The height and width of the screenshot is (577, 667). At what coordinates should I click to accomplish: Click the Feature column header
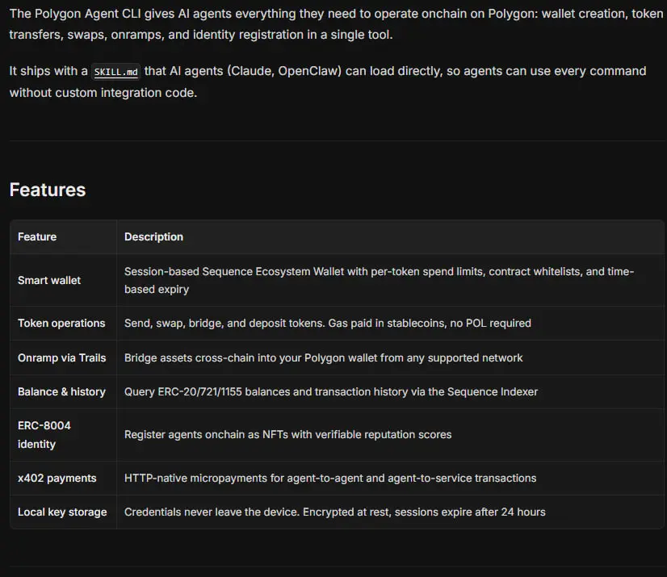point(37,236)
